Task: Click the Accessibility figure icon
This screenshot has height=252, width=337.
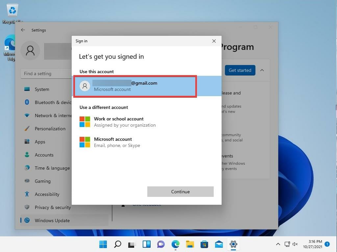Action: pos(27,194)
